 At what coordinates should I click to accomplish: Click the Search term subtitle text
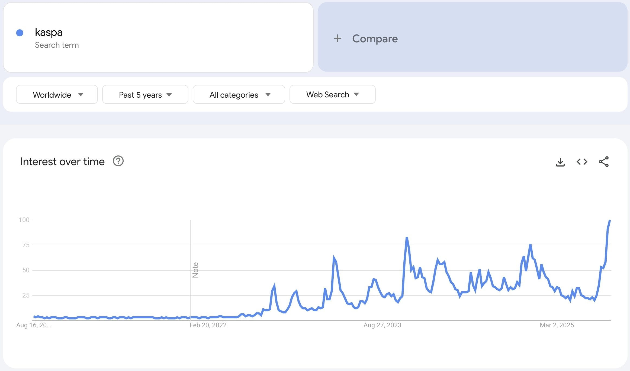(57, 45)
